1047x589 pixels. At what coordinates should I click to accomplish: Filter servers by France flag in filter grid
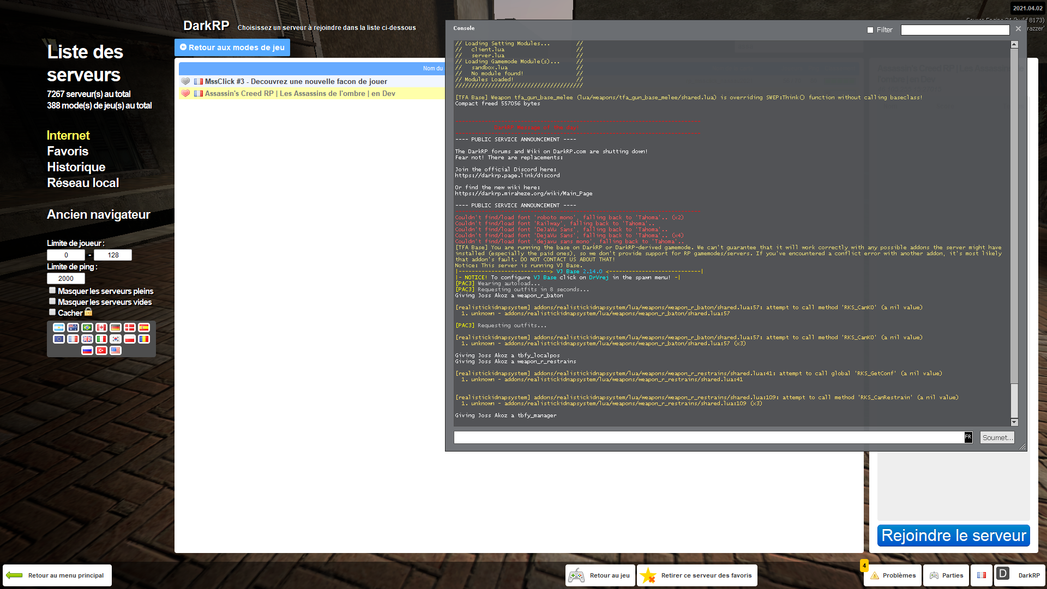73,339
